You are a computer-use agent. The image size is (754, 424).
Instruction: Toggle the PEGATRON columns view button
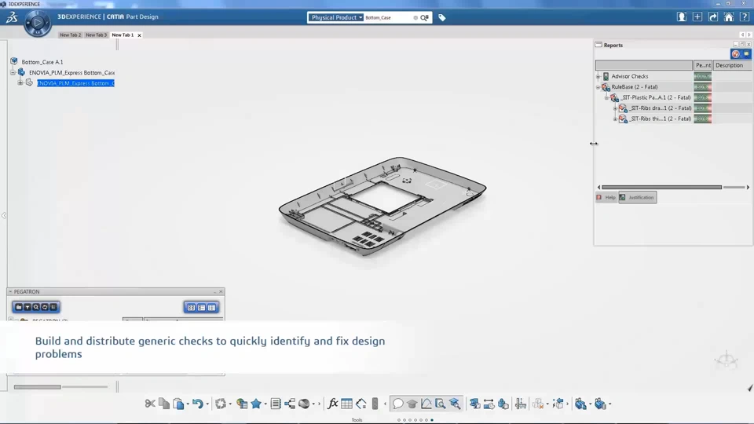(211, 308)
